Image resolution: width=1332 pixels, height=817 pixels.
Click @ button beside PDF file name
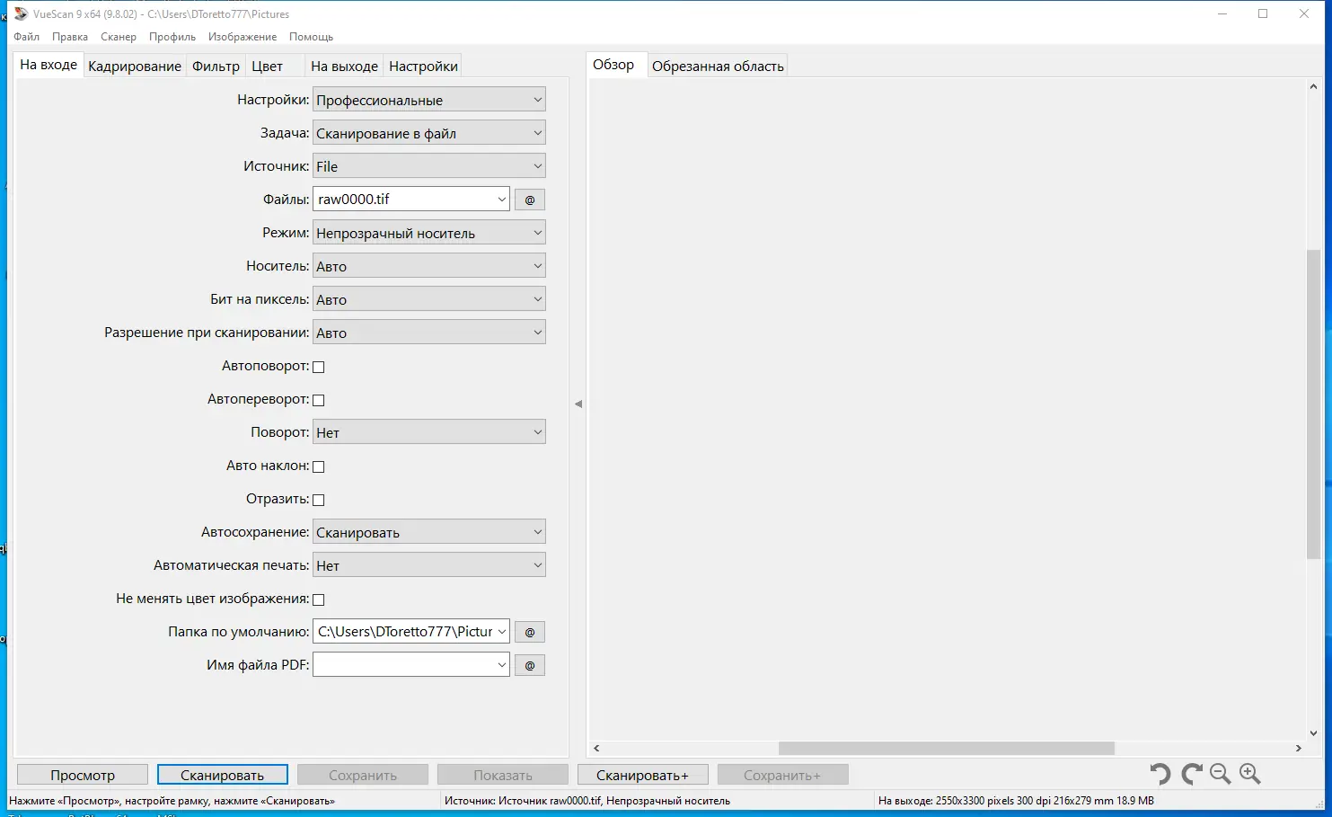(530, 665)
